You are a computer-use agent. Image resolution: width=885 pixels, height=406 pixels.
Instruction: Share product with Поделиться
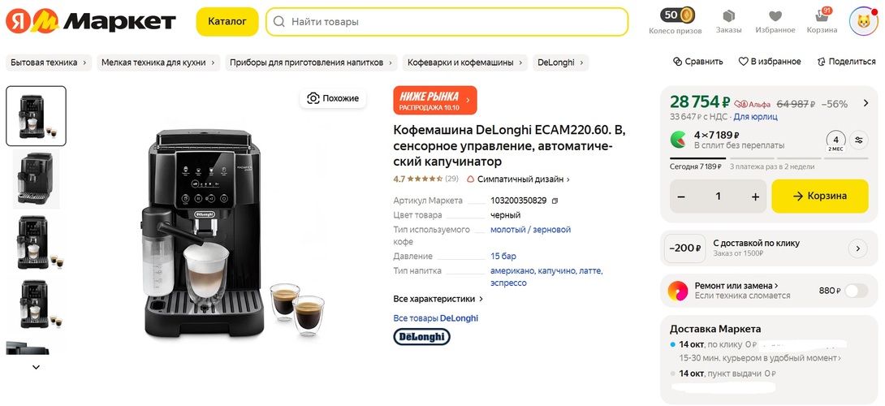[x=845, y=62]
